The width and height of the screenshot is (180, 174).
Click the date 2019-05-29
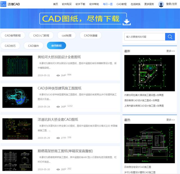(x=44, y=138)
